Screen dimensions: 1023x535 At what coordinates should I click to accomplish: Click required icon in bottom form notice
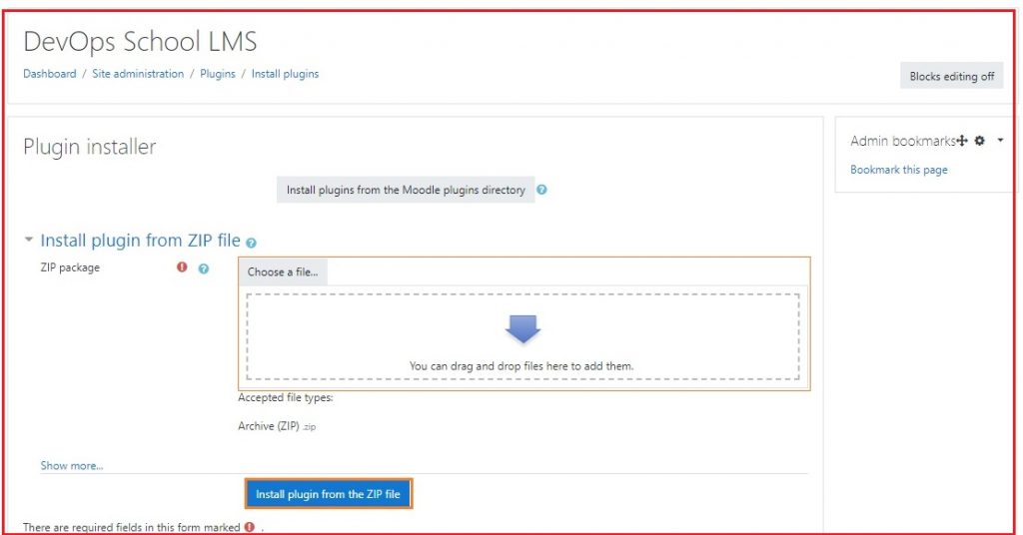[x=249, y=527]
